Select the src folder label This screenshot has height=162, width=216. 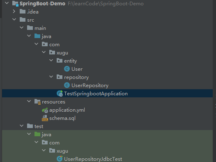pos(30,20)
